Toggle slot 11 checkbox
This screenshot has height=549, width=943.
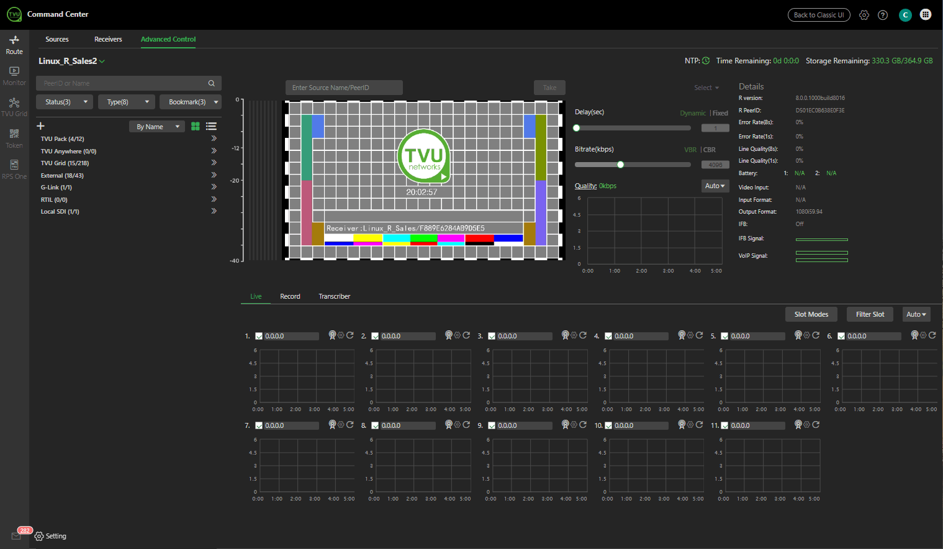(x=724, y=425)
